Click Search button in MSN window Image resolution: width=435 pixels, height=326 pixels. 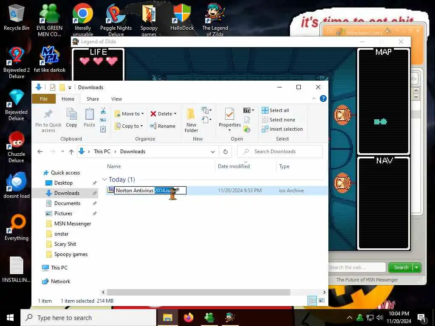pos(401,267)
